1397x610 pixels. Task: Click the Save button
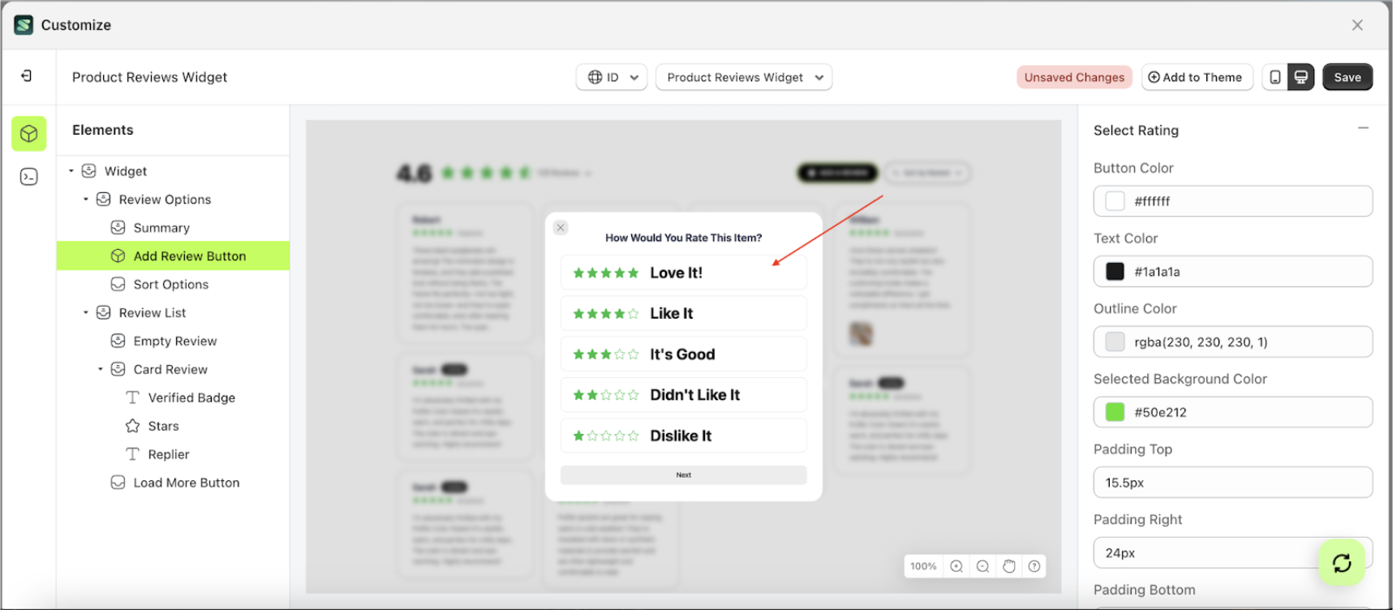tap(1348, 77)
